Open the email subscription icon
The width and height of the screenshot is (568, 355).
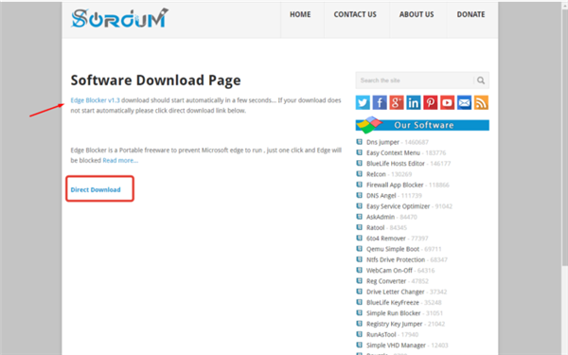tap(464, 102)
